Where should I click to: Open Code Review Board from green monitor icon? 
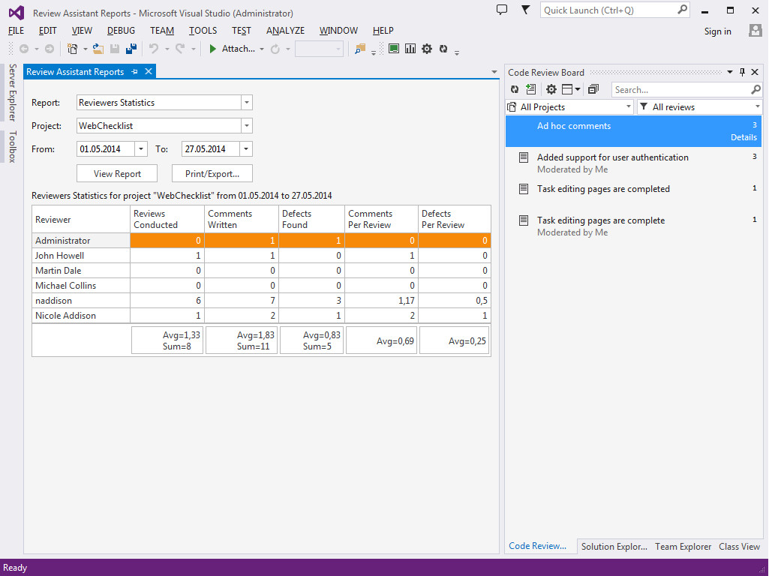[x=393, y=49]
